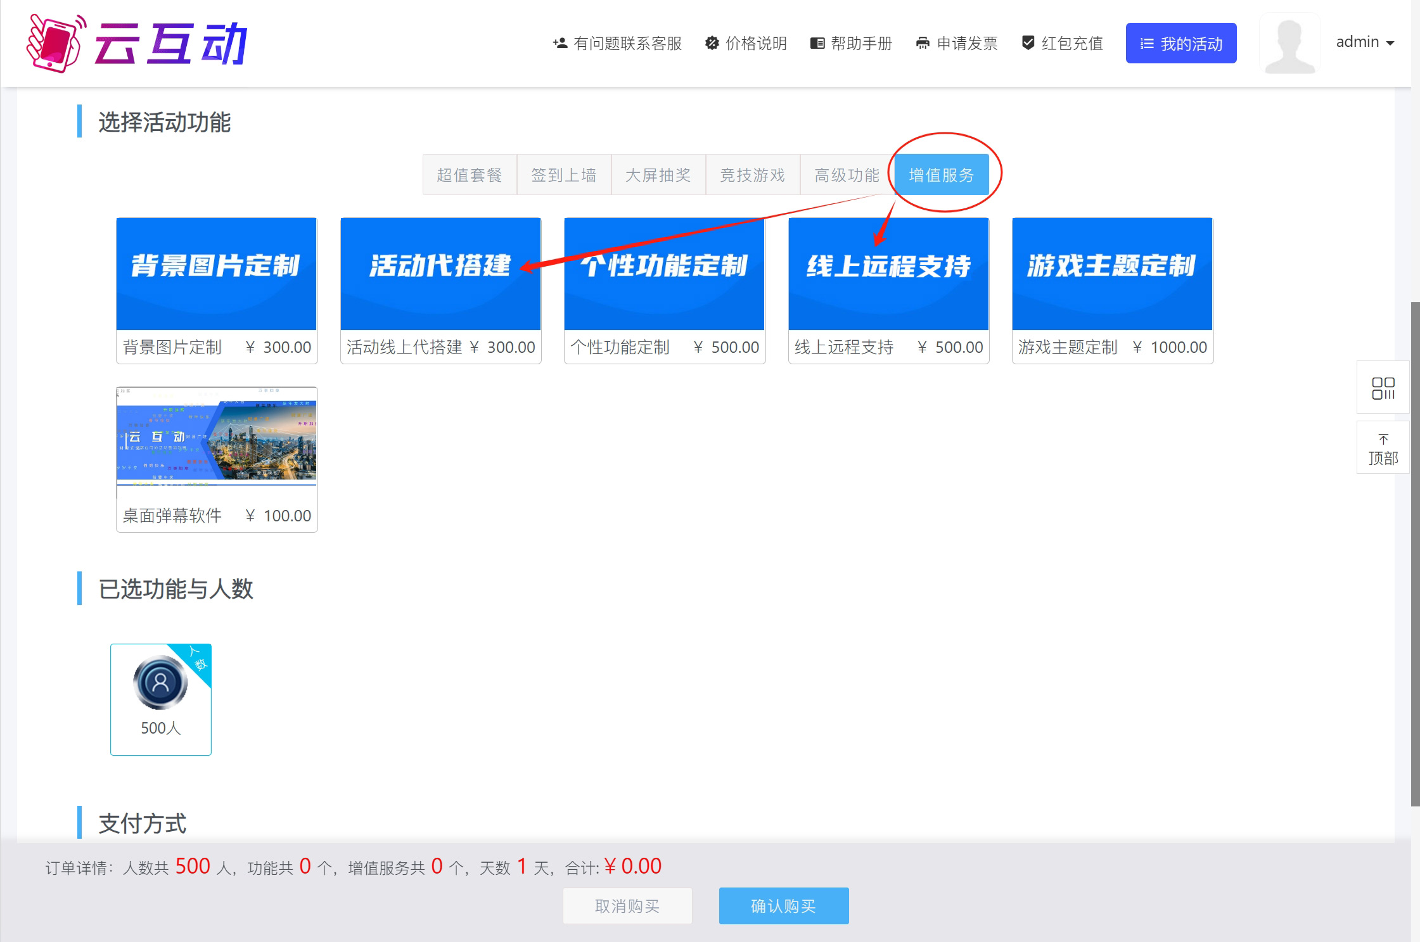Open the 帮助手册 book icon
The width and height of the screenshot is (1420, 942).
pos(817,43)
